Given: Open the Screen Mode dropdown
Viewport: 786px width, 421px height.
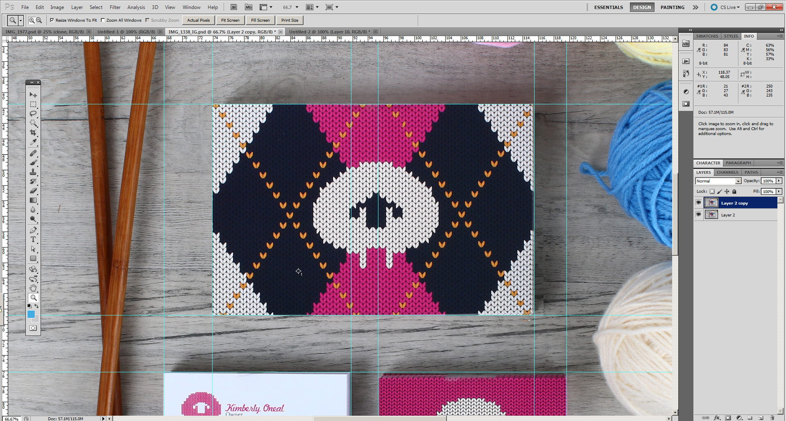Looking at the screenshot, I should tap(332, 7).
